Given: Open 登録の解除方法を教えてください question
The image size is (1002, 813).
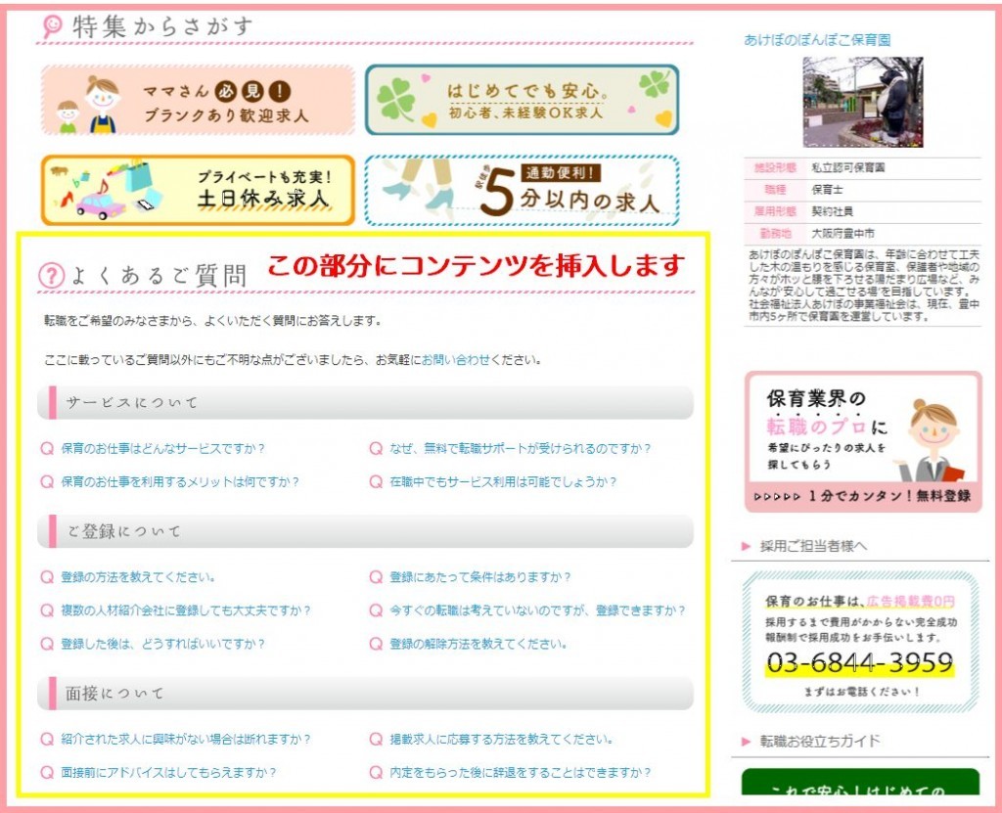Looking at the screenshot, I should coord(478,644).
